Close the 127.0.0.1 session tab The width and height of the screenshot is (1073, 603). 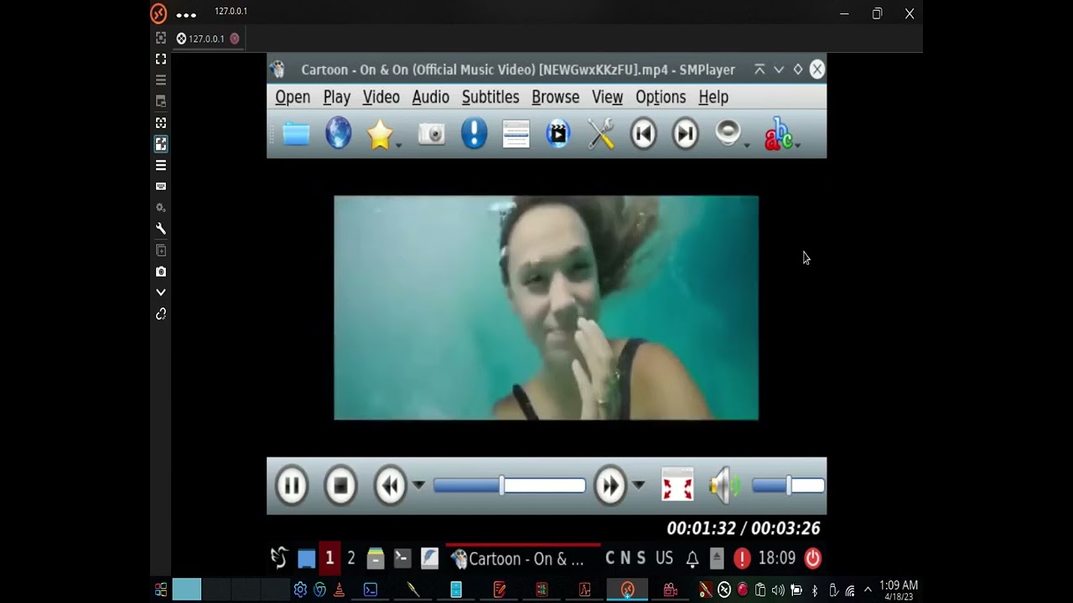235,39
